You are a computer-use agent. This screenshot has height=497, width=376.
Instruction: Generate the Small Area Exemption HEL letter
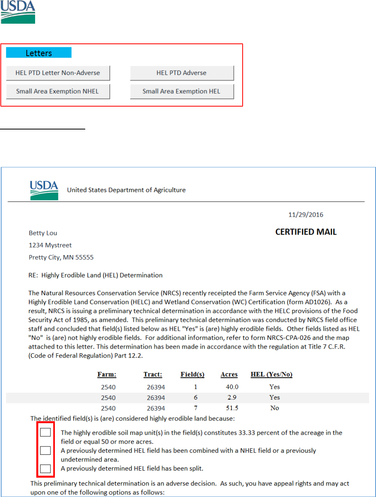pos(181,92)
